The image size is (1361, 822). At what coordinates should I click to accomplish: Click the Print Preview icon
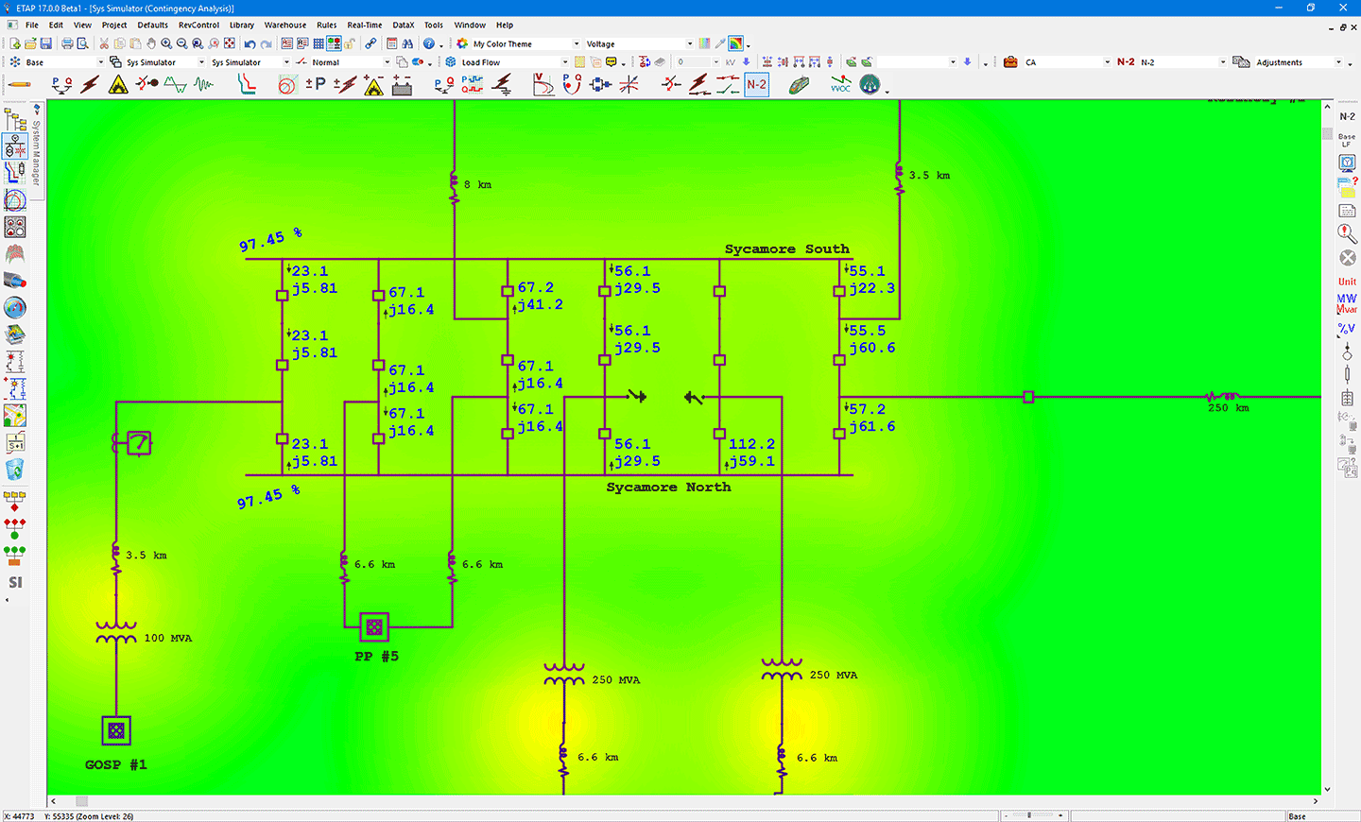[x=82, y=43]
